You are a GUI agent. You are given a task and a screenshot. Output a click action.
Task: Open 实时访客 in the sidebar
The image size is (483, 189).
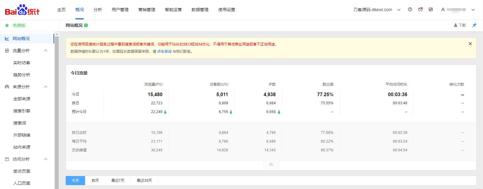tap(22, 63)
